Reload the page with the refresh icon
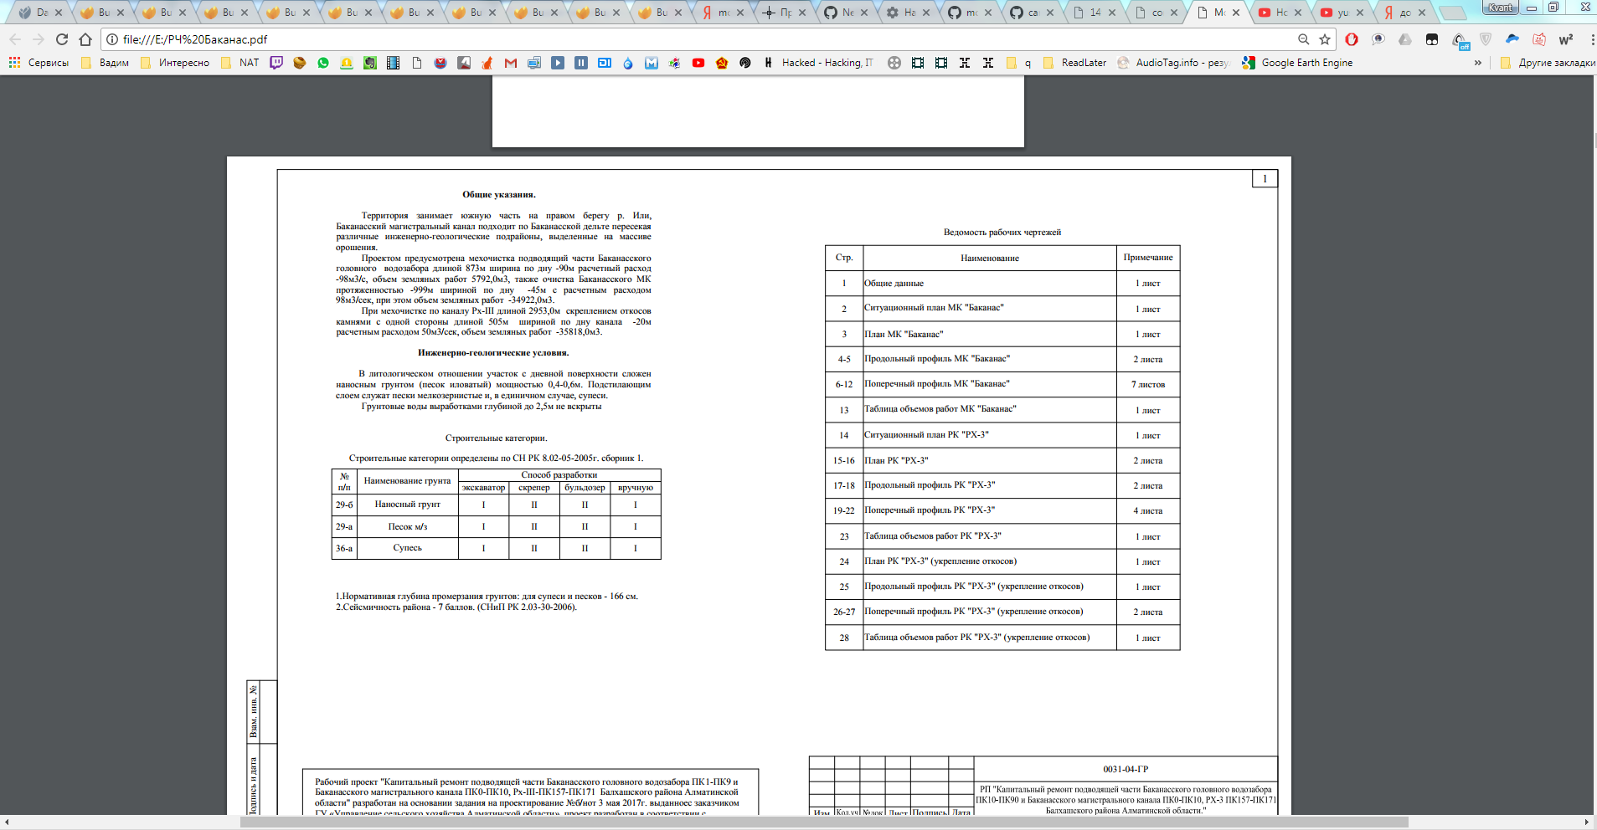The width and height of the screenshot is (1597, 830). [x=62, y=39]
